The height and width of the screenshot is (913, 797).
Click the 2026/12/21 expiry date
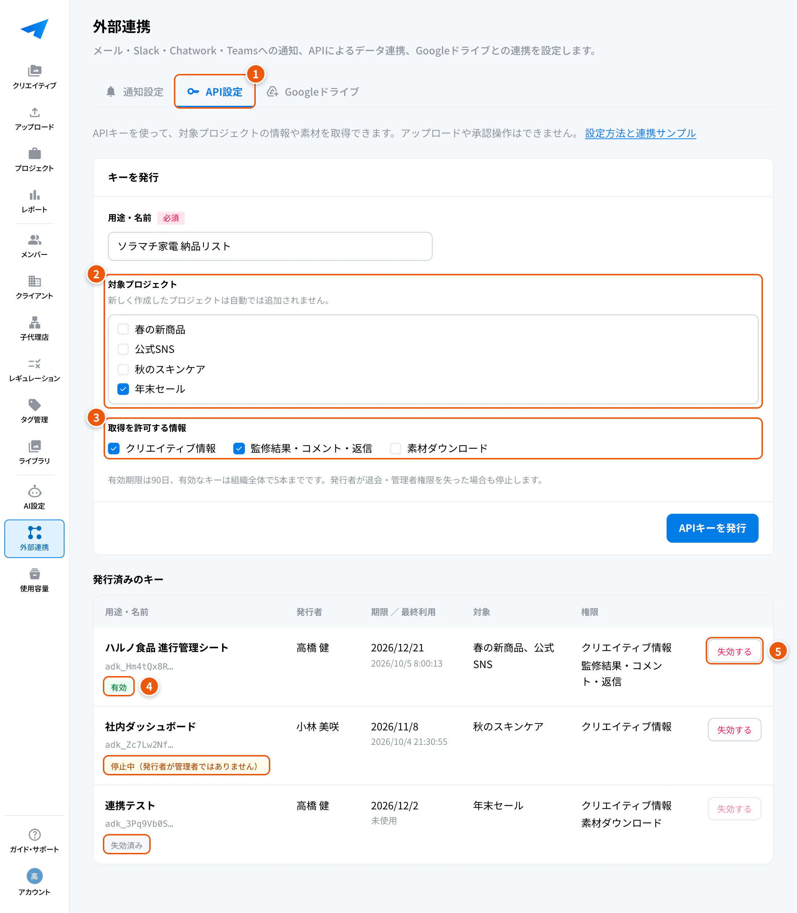click(397, 647)
